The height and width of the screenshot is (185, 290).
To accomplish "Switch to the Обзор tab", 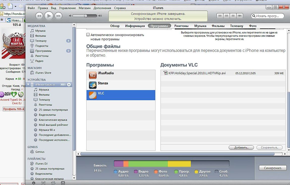I will coord(115,26).
